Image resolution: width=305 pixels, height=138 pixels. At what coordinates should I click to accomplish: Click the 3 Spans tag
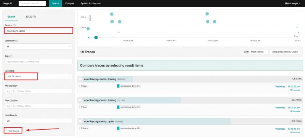point(84,128)
